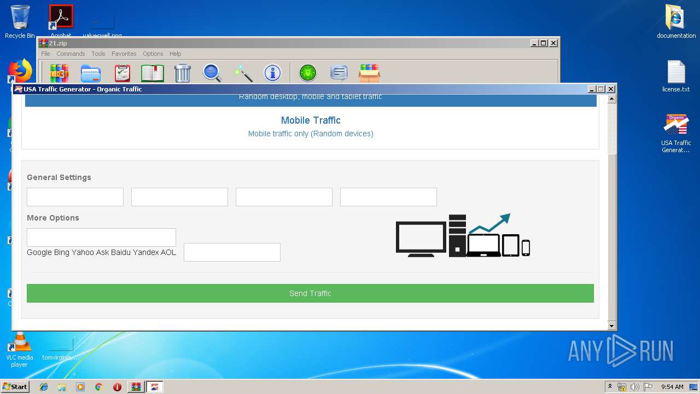Click the first General Settings input field
700x394 pixels.
point(75,197)
